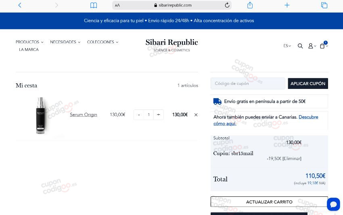The height and width of the screenshot is (215, 343).
Task: Click the Serum Origin bottle thumbnail
Action: point(40,116)
